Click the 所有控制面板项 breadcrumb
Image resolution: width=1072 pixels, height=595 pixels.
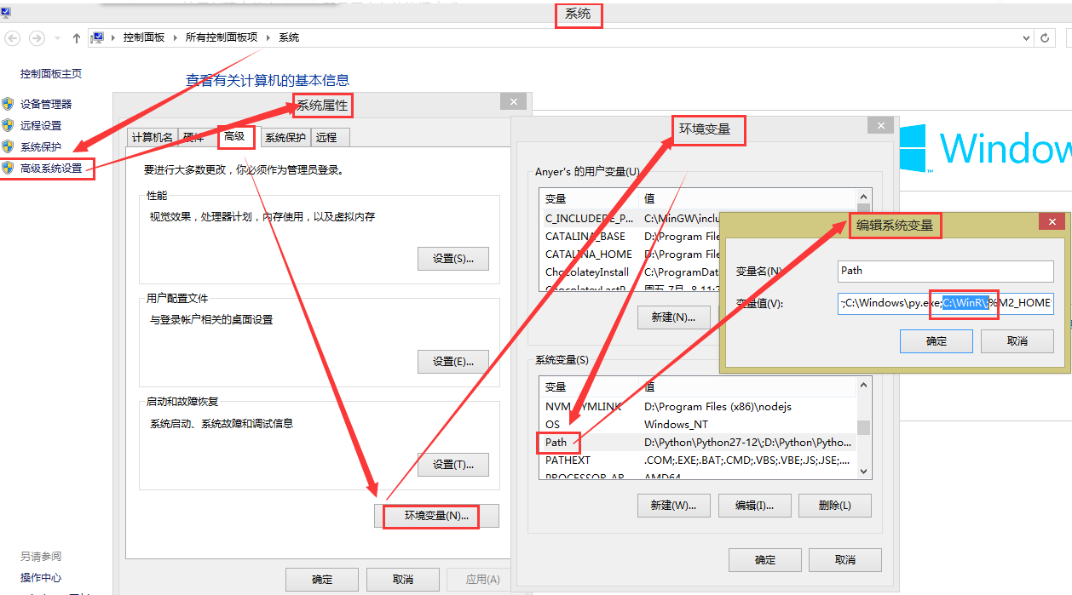(x=221, y=37)
